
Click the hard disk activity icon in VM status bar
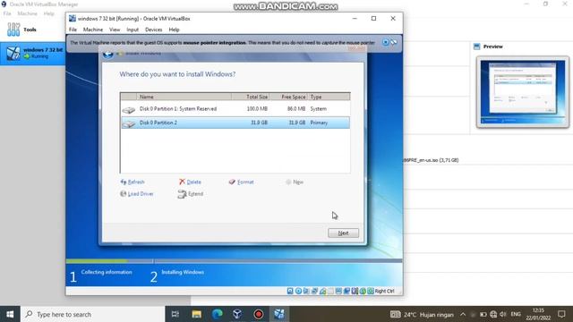point(290,291)
